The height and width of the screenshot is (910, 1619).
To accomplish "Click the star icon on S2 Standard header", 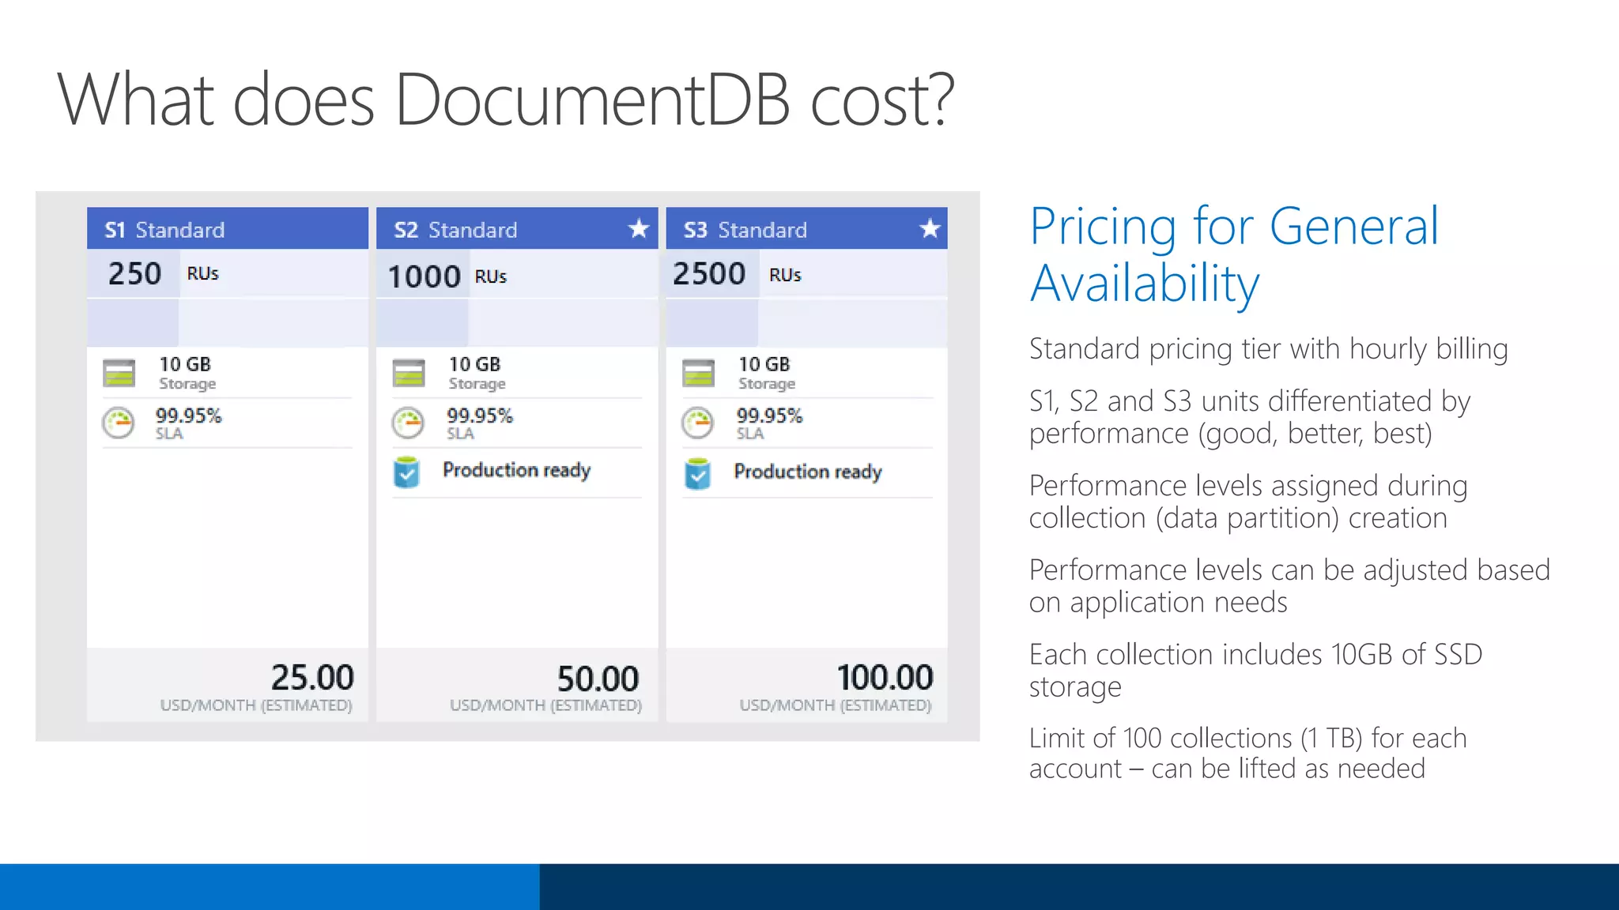I will [x=639, y=229].
